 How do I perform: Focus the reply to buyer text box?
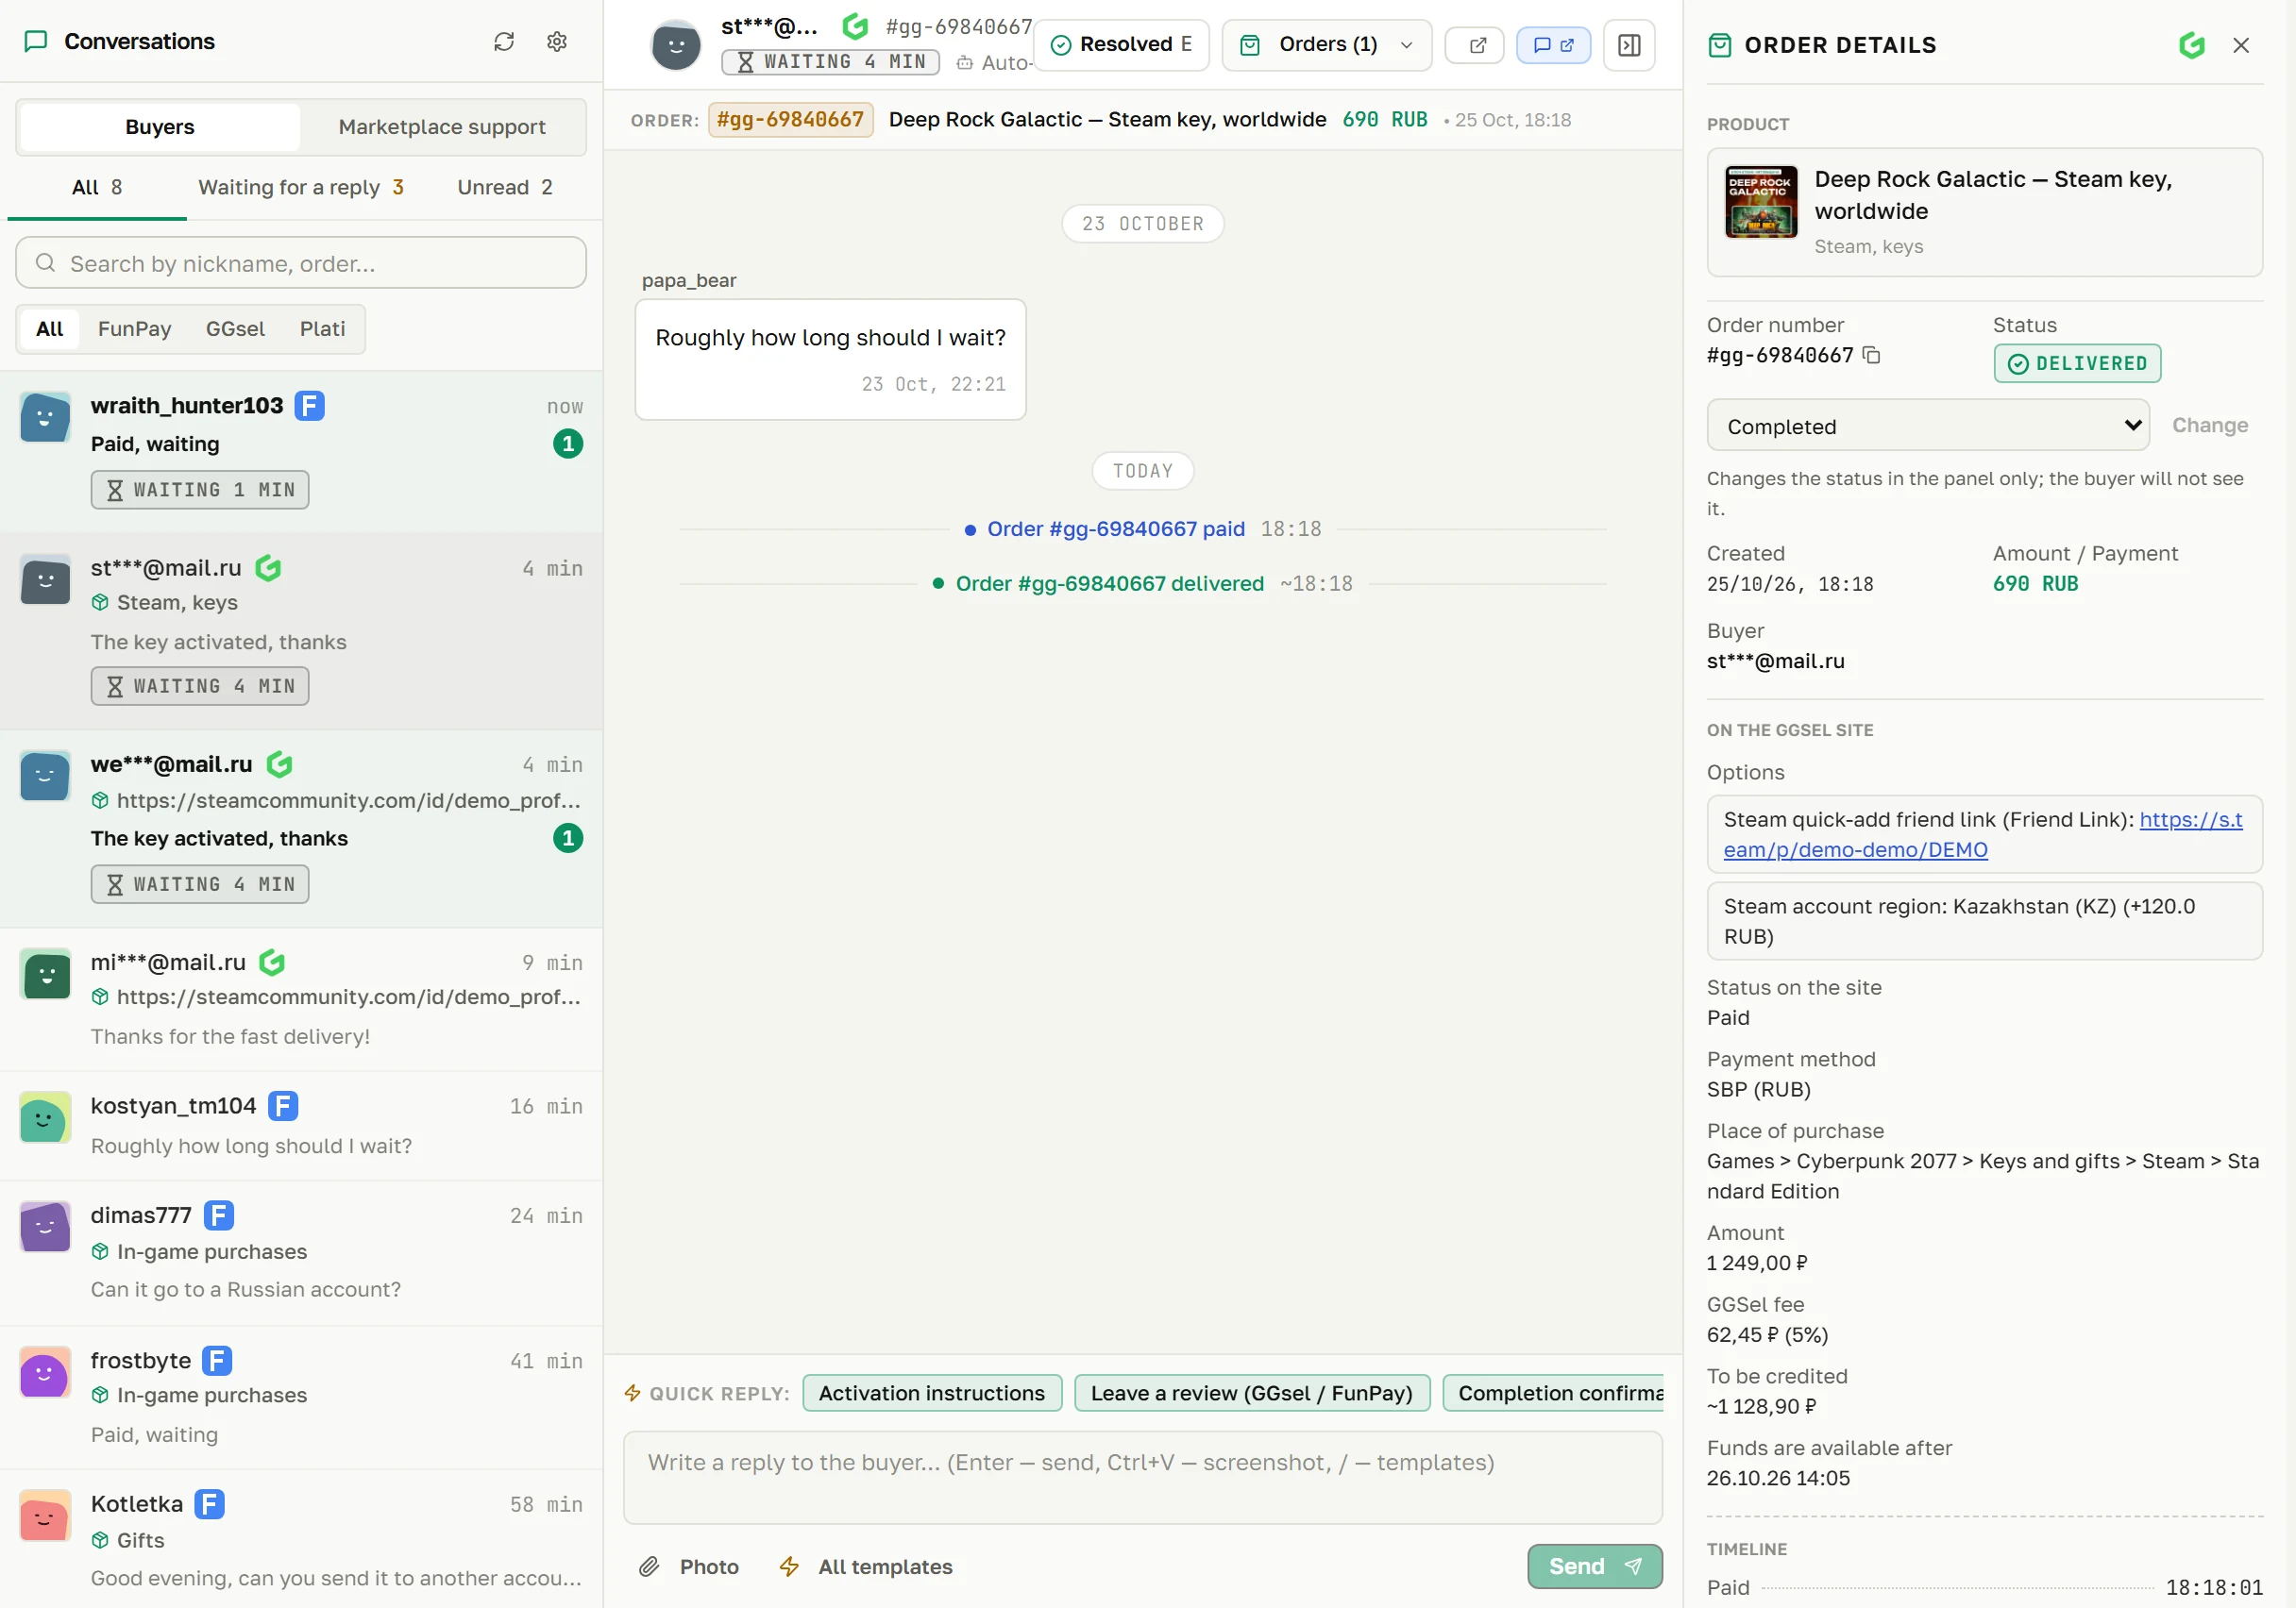point(1143,1477)
